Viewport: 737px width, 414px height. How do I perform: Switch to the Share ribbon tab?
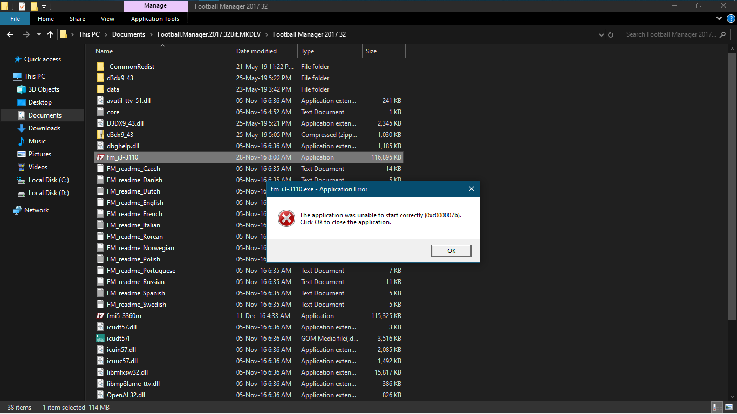click(x=77, y=19)
